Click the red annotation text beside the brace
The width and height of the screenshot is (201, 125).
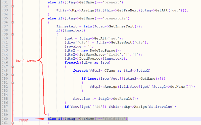(x=26, y=61)
